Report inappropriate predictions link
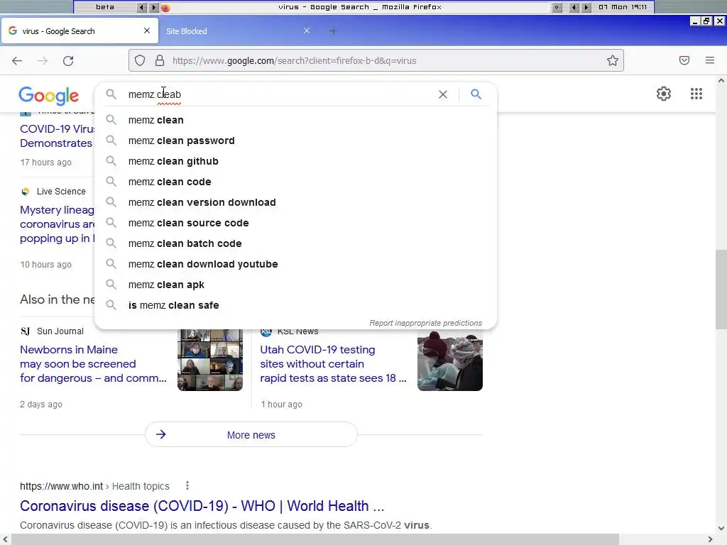Viewport: 727px width, 545px height. click(425, 323)
